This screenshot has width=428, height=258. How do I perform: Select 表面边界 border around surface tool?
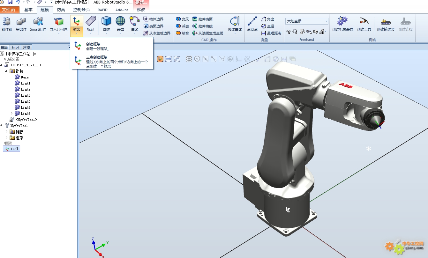[x=154, y=26]
